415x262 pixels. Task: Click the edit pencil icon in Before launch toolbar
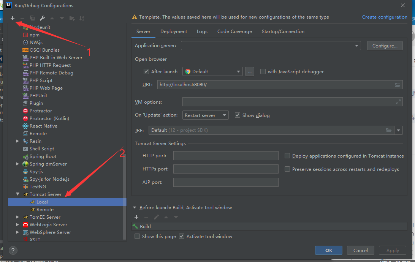[x=156, y=217]
